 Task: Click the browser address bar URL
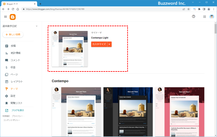click(55, 9)
